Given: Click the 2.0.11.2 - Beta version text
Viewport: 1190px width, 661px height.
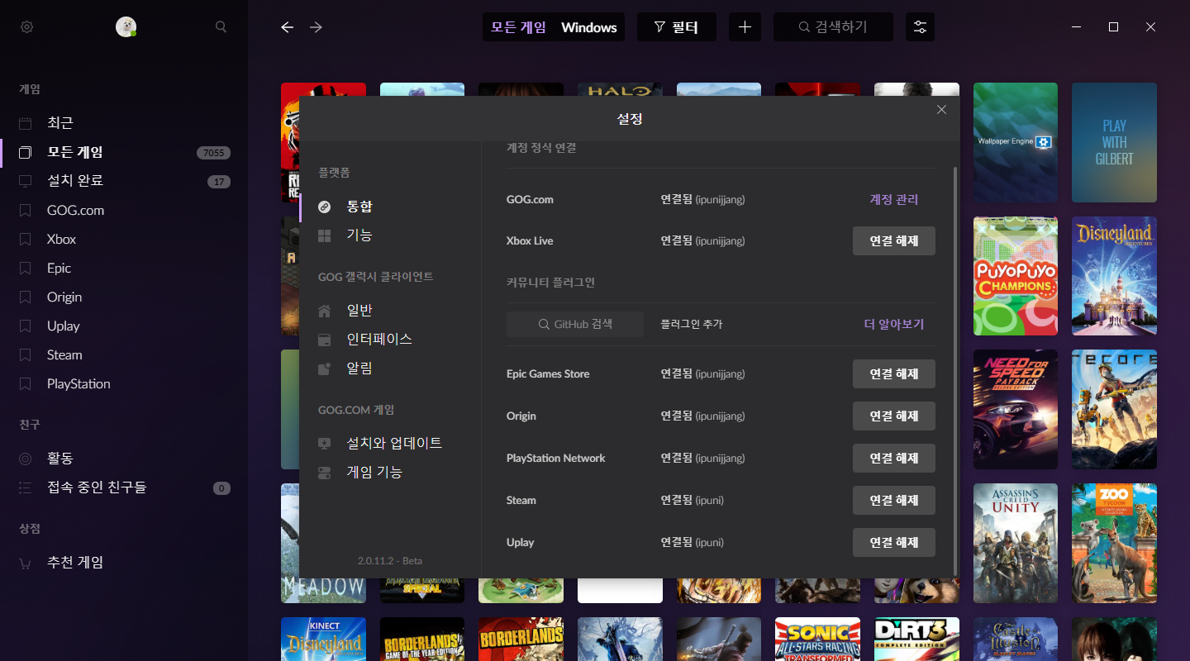Looking at the screenshot, I should (390, 561).
